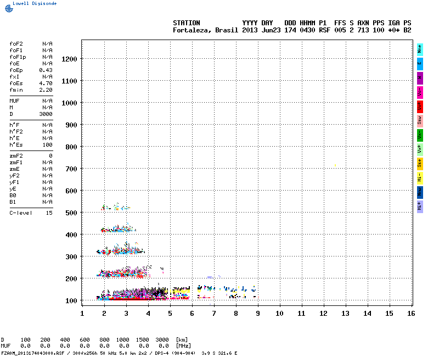Click the coordinates 3.9 S 321.6 E
This screenshot has height=357, width=439.
[x=219, y=353]
